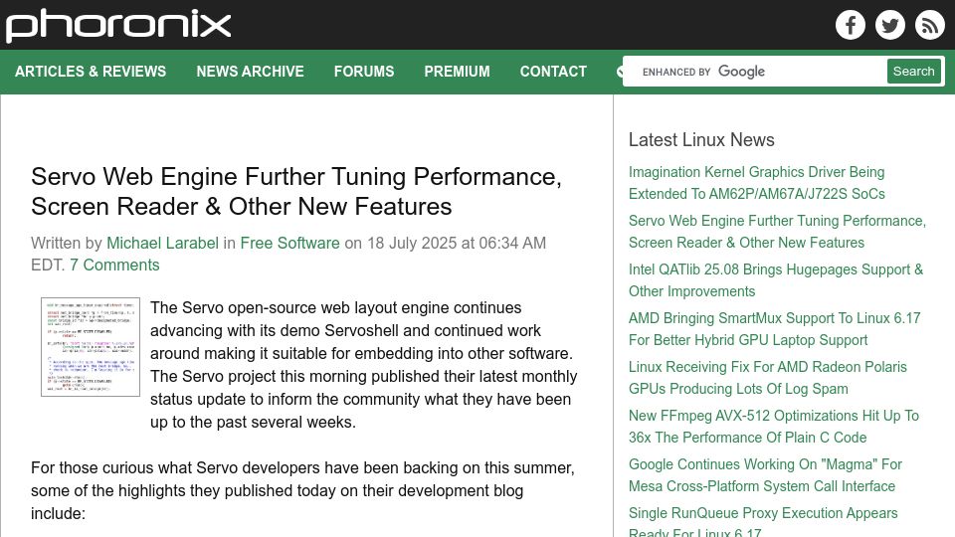Viewport: 955px width, 537px height.
Task: Click the article headline Servo Web Engine
Action: [x=296, y=191]
